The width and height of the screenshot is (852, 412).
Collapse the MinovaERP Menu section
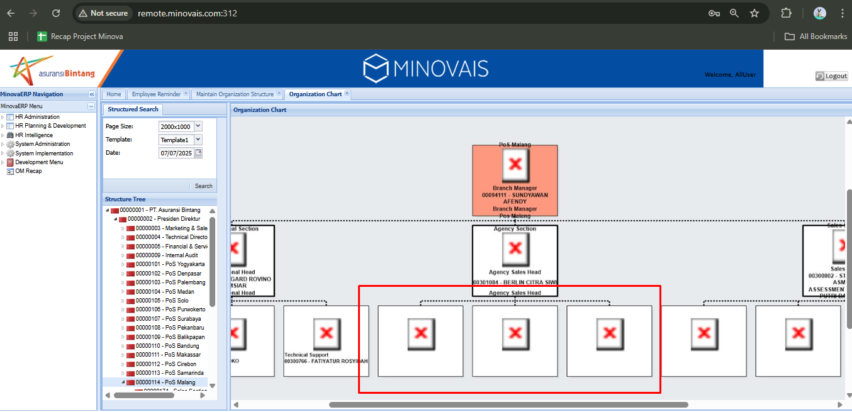point(91,106)
